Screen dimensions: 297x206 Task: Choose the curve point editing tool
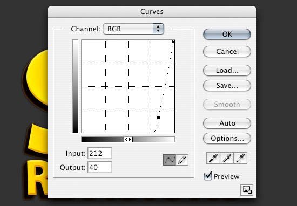pyautogui.click(x=170, y=160)
